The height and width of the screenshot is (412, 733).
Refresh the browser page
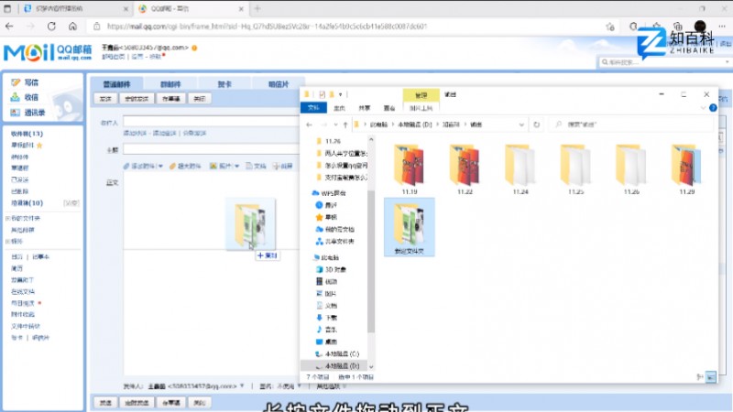51,27
